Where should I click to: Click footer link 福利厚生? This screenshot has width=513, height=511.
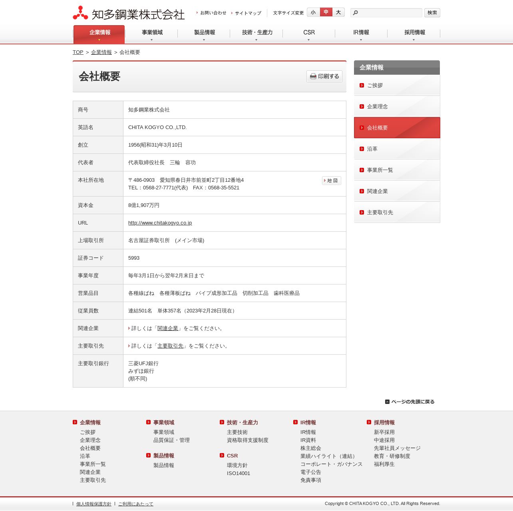[x=384, y=464]
